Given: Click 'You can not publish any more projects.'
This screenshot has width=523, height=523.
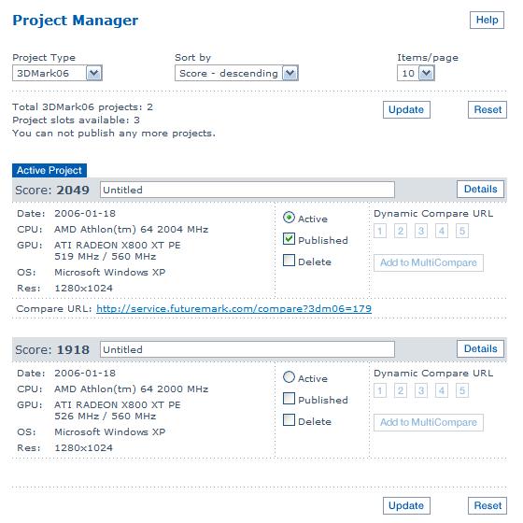Looking at the screenshot, I should [114, 134].
